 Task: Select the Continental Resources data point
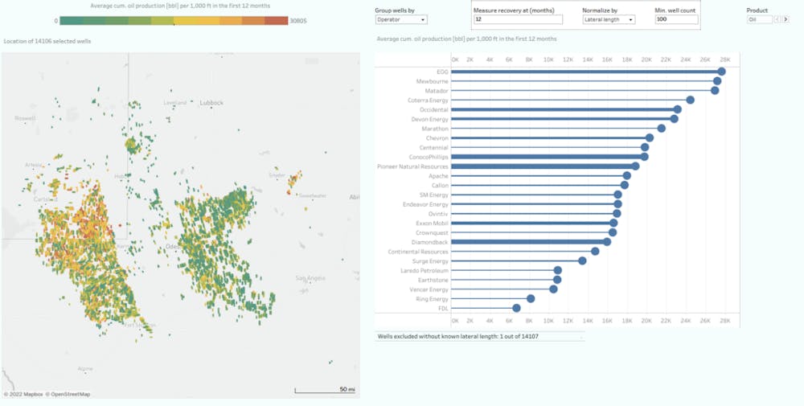pos(595,251)
